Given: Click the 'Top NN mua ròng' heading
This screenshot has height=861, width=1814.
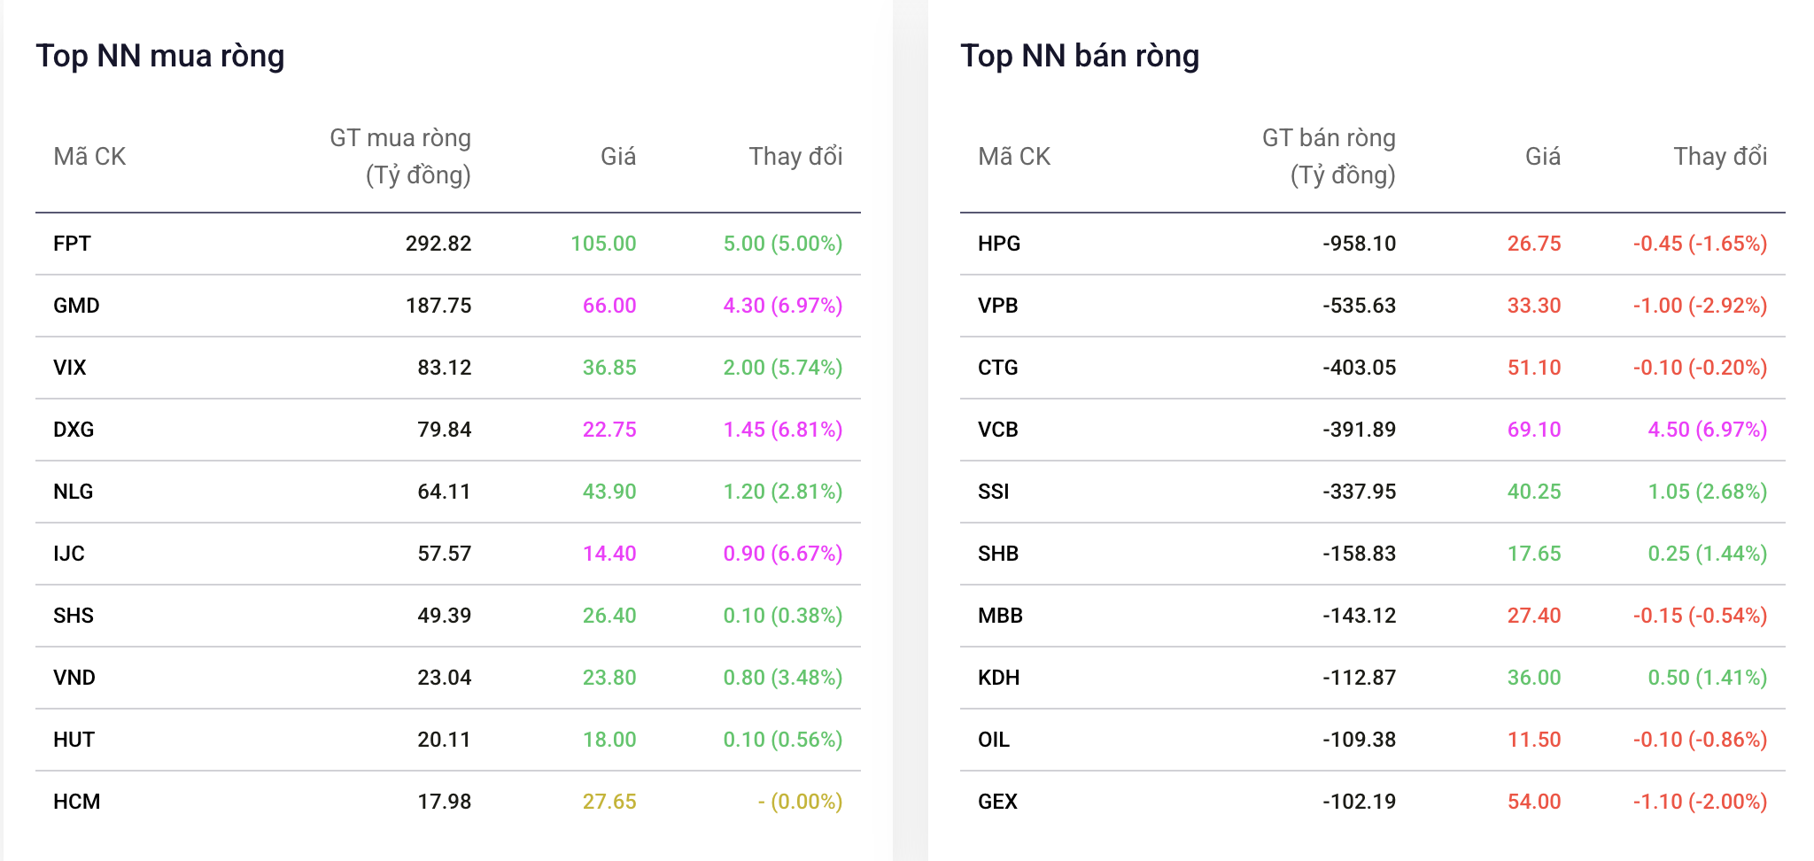Looking at the screenshot, I should click(x=160, y=56).
